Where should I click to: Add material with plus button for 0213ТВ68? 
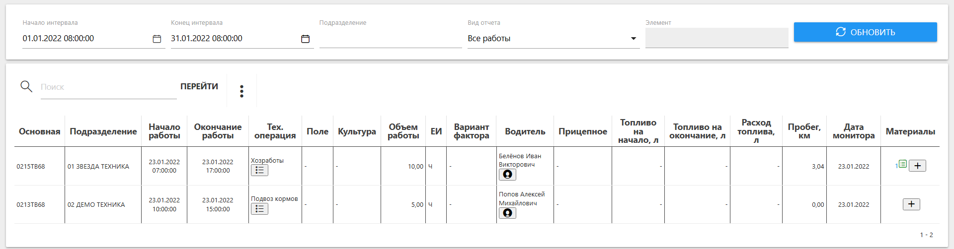[911, 204]
